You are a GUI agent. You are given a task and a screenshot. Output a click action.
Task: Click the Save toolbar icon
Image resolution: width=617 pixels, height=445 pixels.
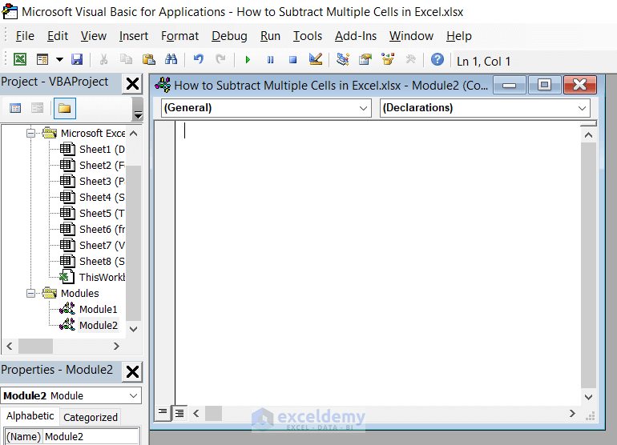coord(77,60)
